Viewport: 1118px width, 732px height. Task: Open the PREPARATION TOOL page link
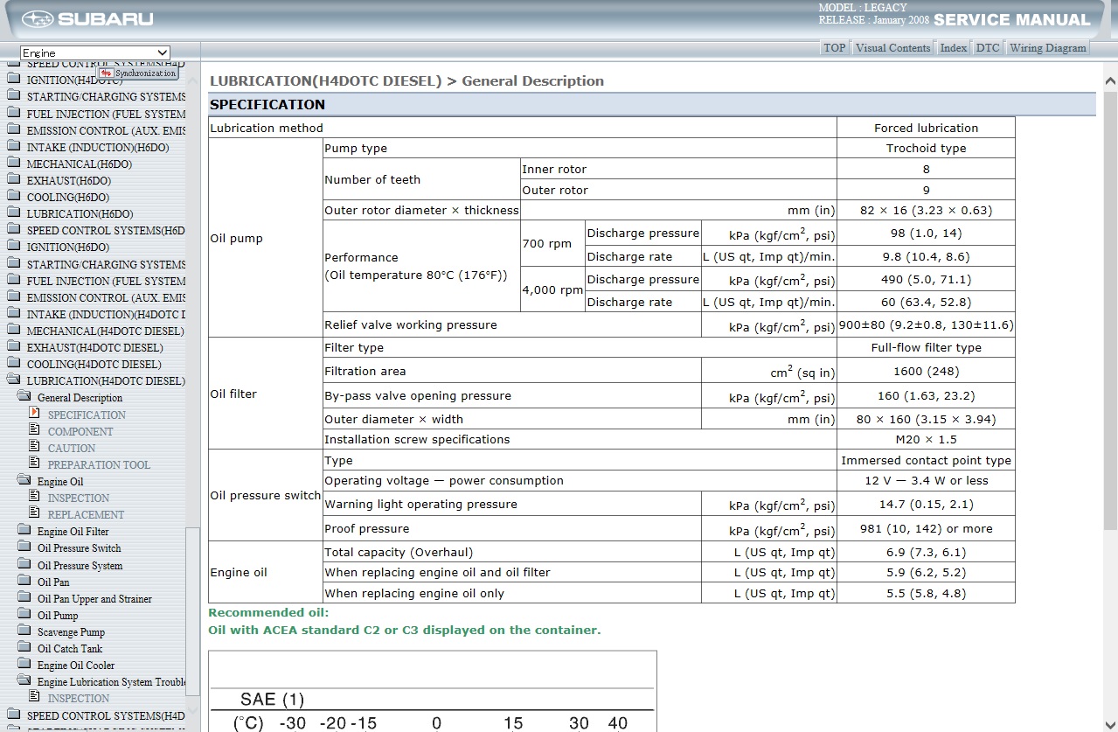tap(99, 464)
